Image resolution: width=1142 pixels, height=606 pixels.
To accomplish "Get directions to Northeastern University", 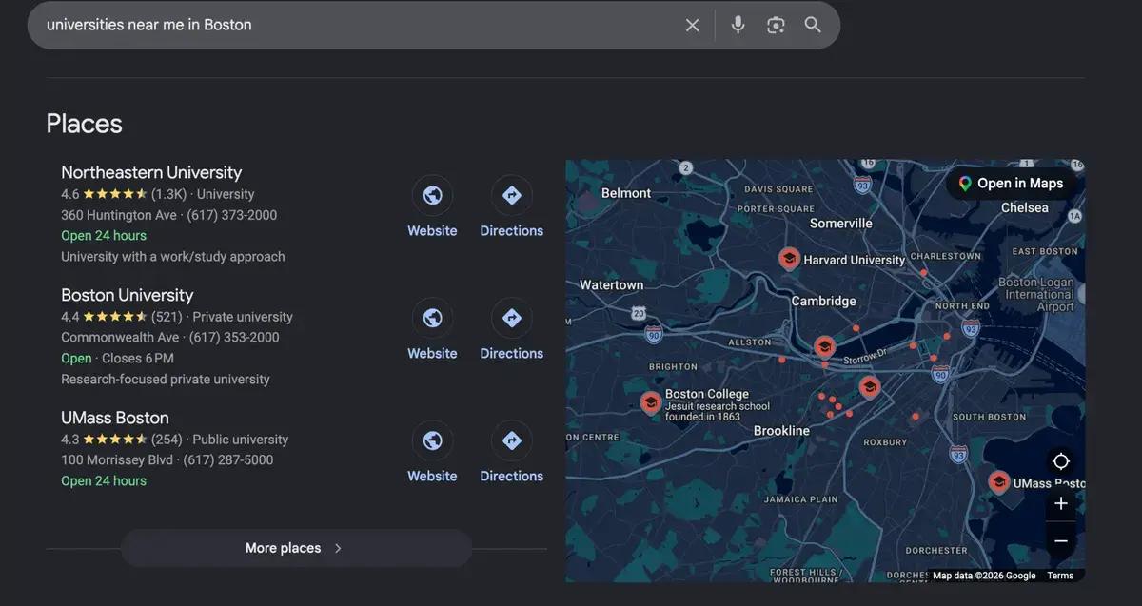I will [x=511, y=195].
